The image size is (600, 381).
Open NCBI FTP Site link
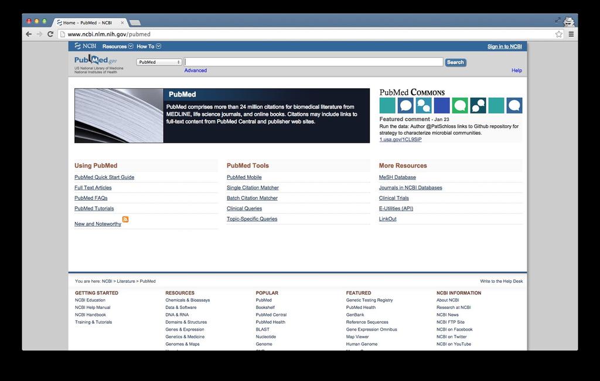tap(451, 322)
